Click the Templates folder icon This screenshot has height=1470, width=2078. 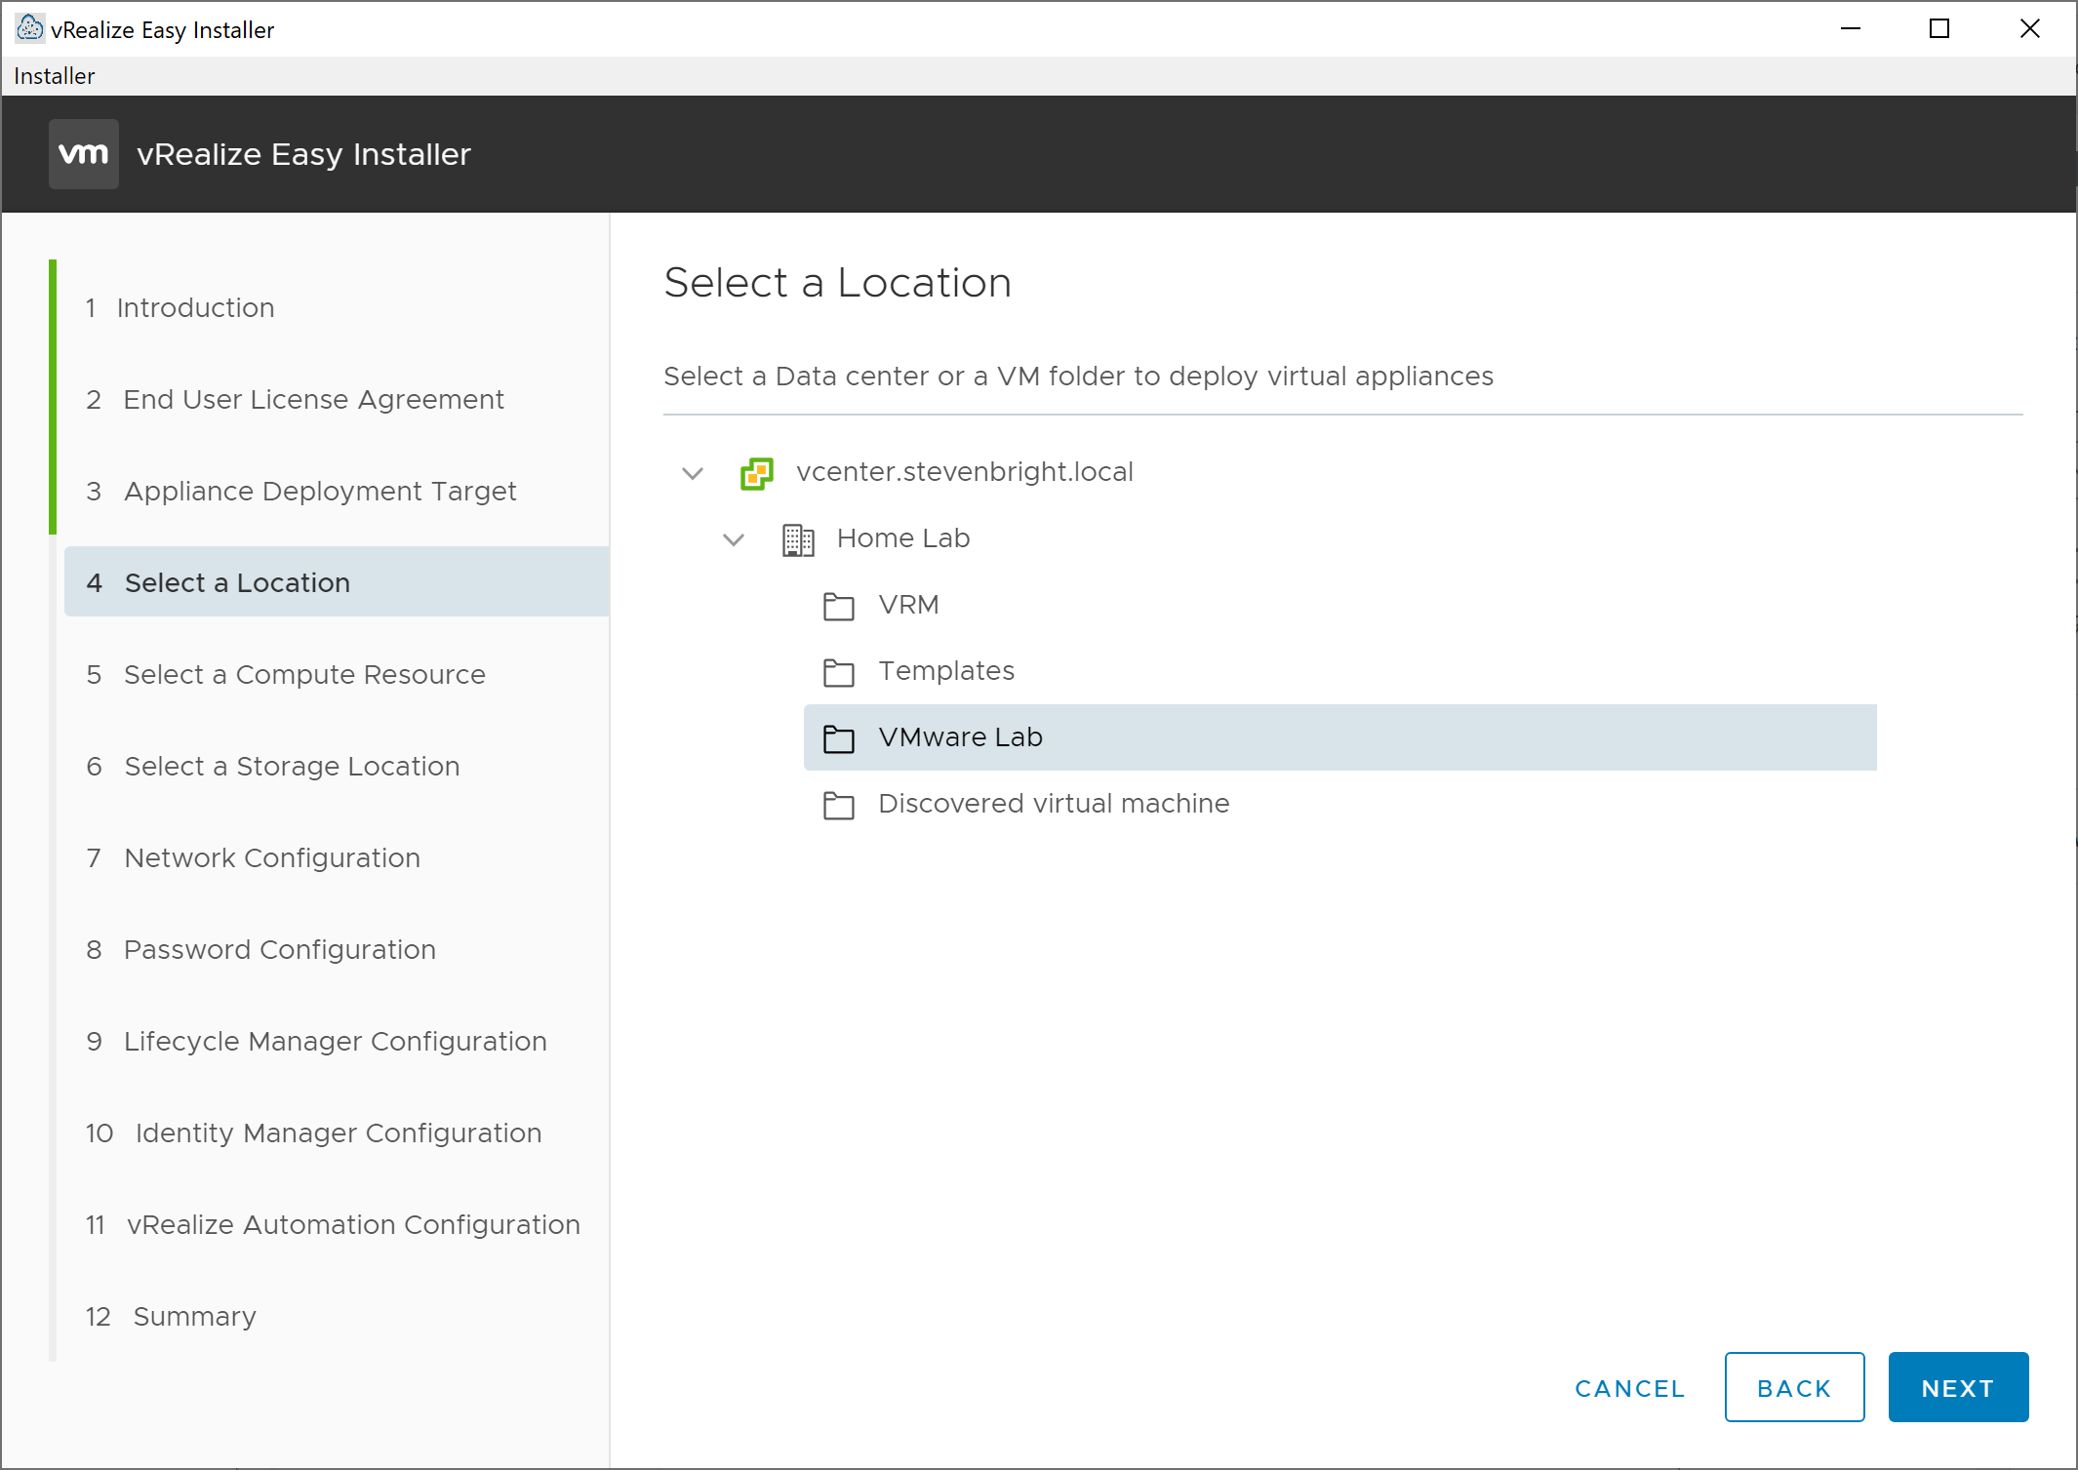[838, 672]
